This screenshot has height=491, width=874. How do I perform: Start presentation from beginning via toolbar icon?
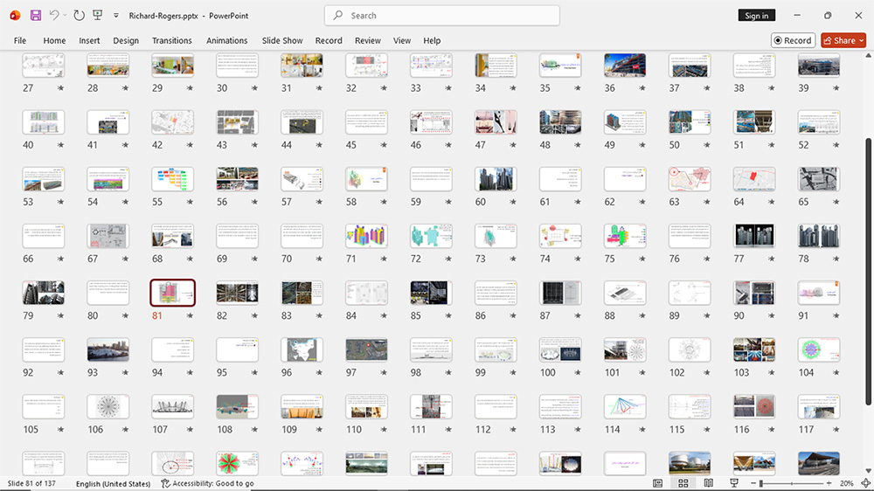click(x=98, y=15)
